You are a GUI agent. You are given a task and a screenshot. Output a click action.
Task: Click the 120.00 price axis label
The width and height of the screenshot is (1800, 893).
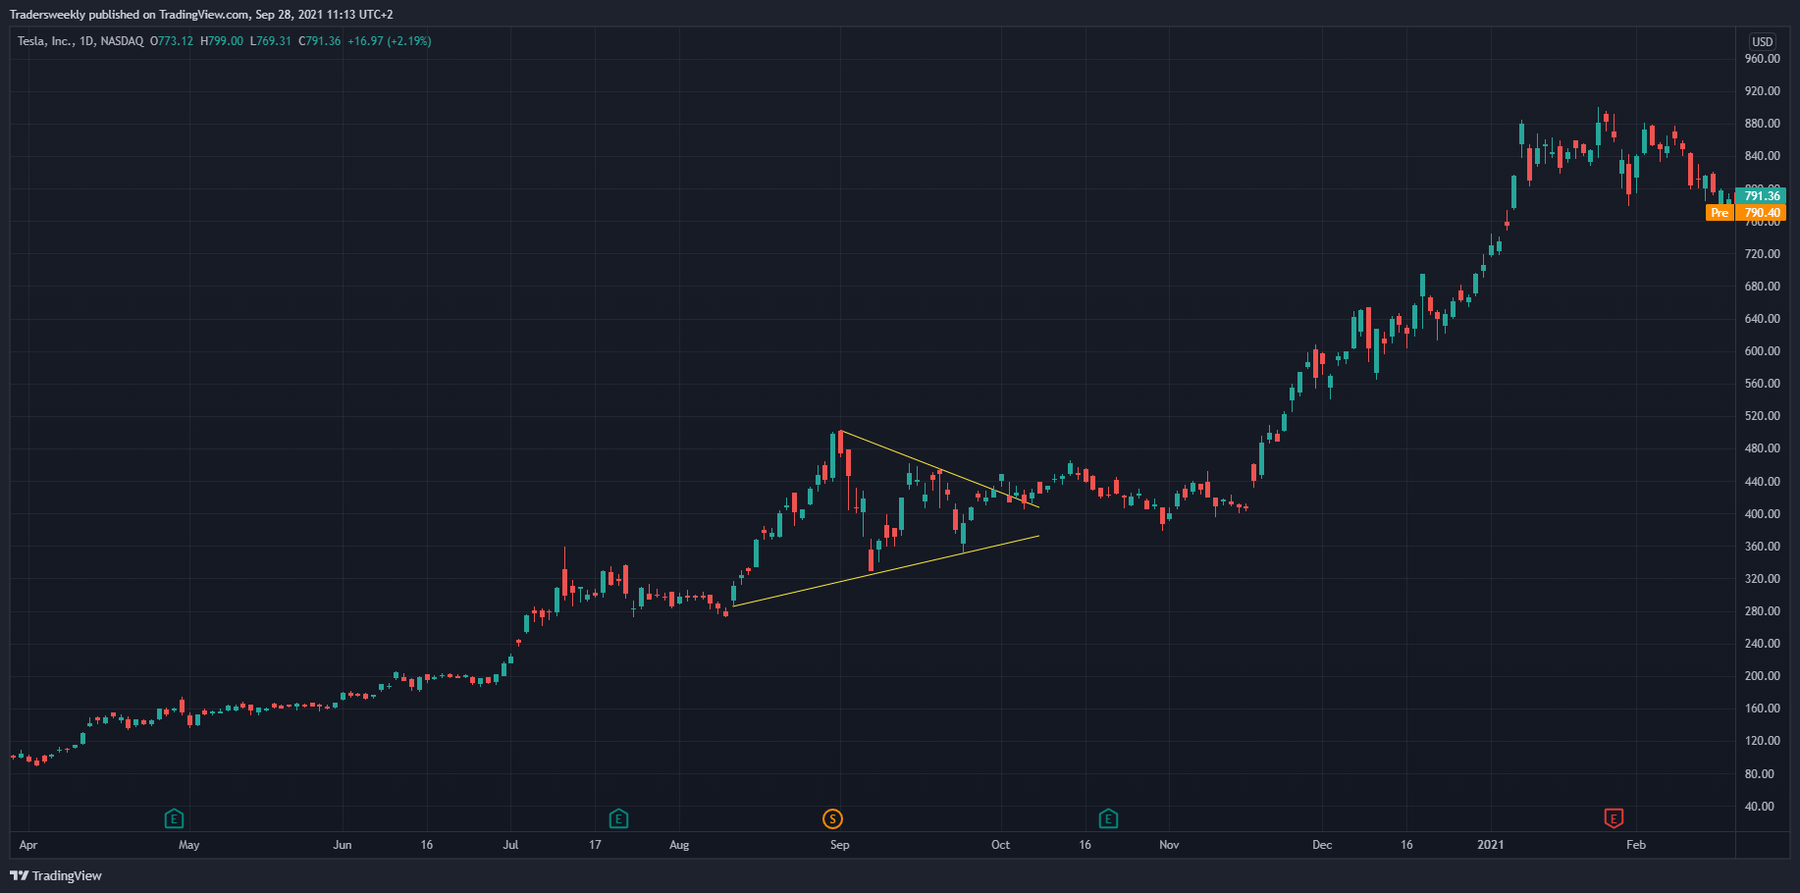1762,741
